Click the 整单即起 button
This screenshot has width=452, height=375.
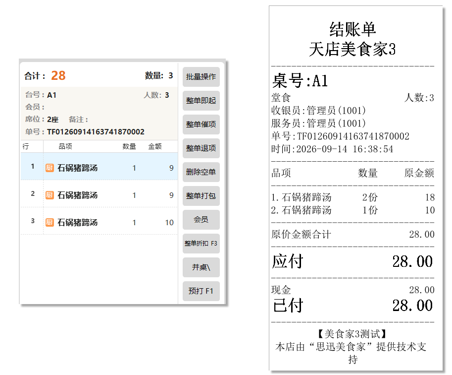coord(201,101)
